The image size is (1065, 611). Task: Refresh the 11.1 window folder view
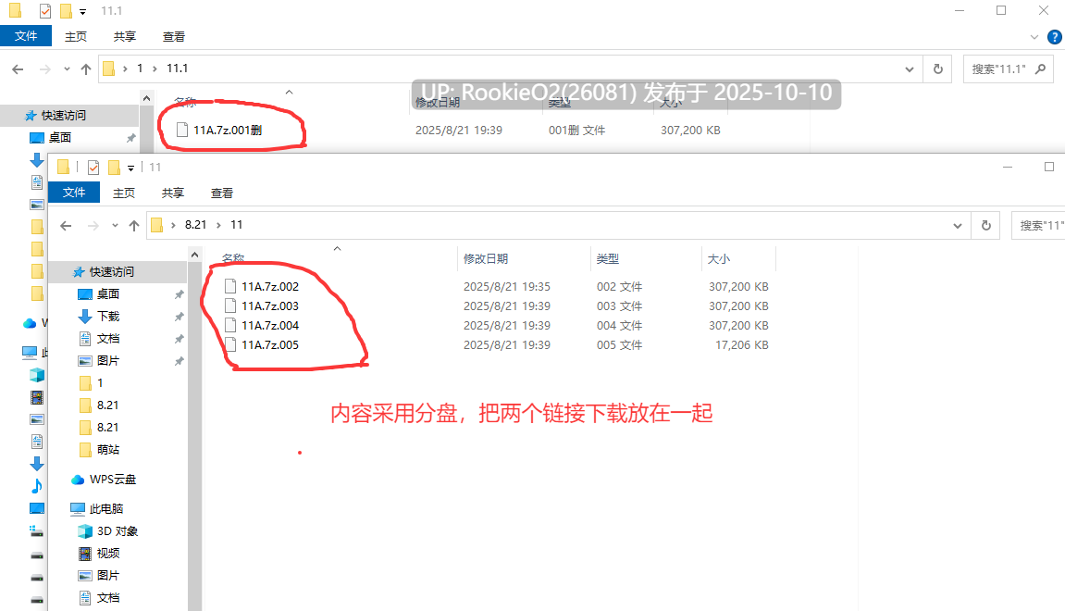click(938, 69)
